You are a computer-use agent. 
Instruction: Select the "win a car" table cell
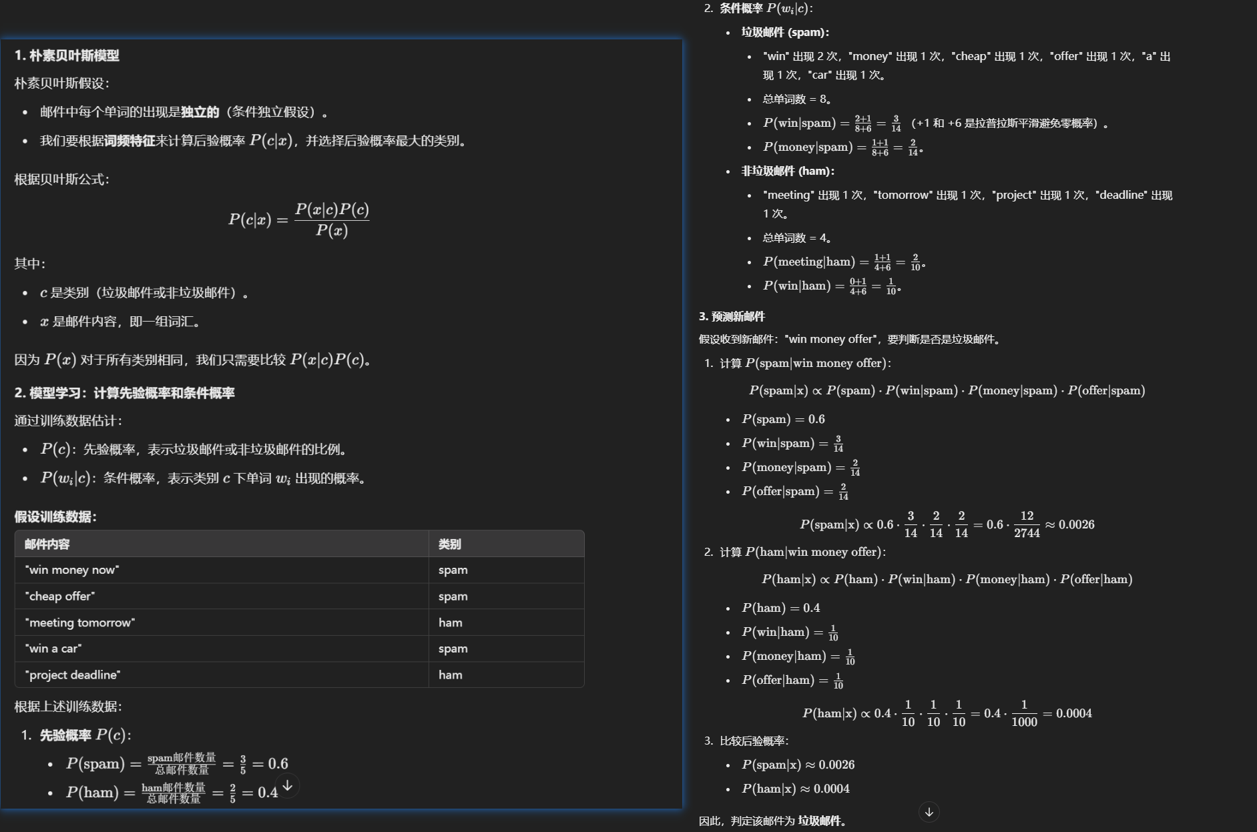click(x=222, y=649)
